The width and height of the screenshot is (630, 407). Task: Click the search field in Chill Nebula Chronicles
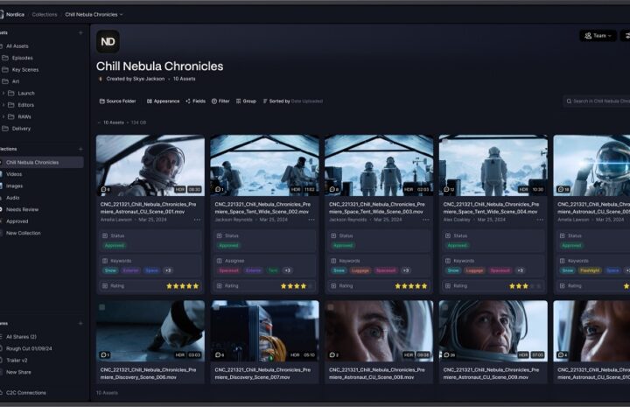(597, 102)
